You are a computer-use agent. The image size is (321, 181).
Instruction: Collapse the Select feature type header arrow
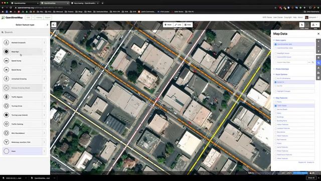(x=47, y=25)
